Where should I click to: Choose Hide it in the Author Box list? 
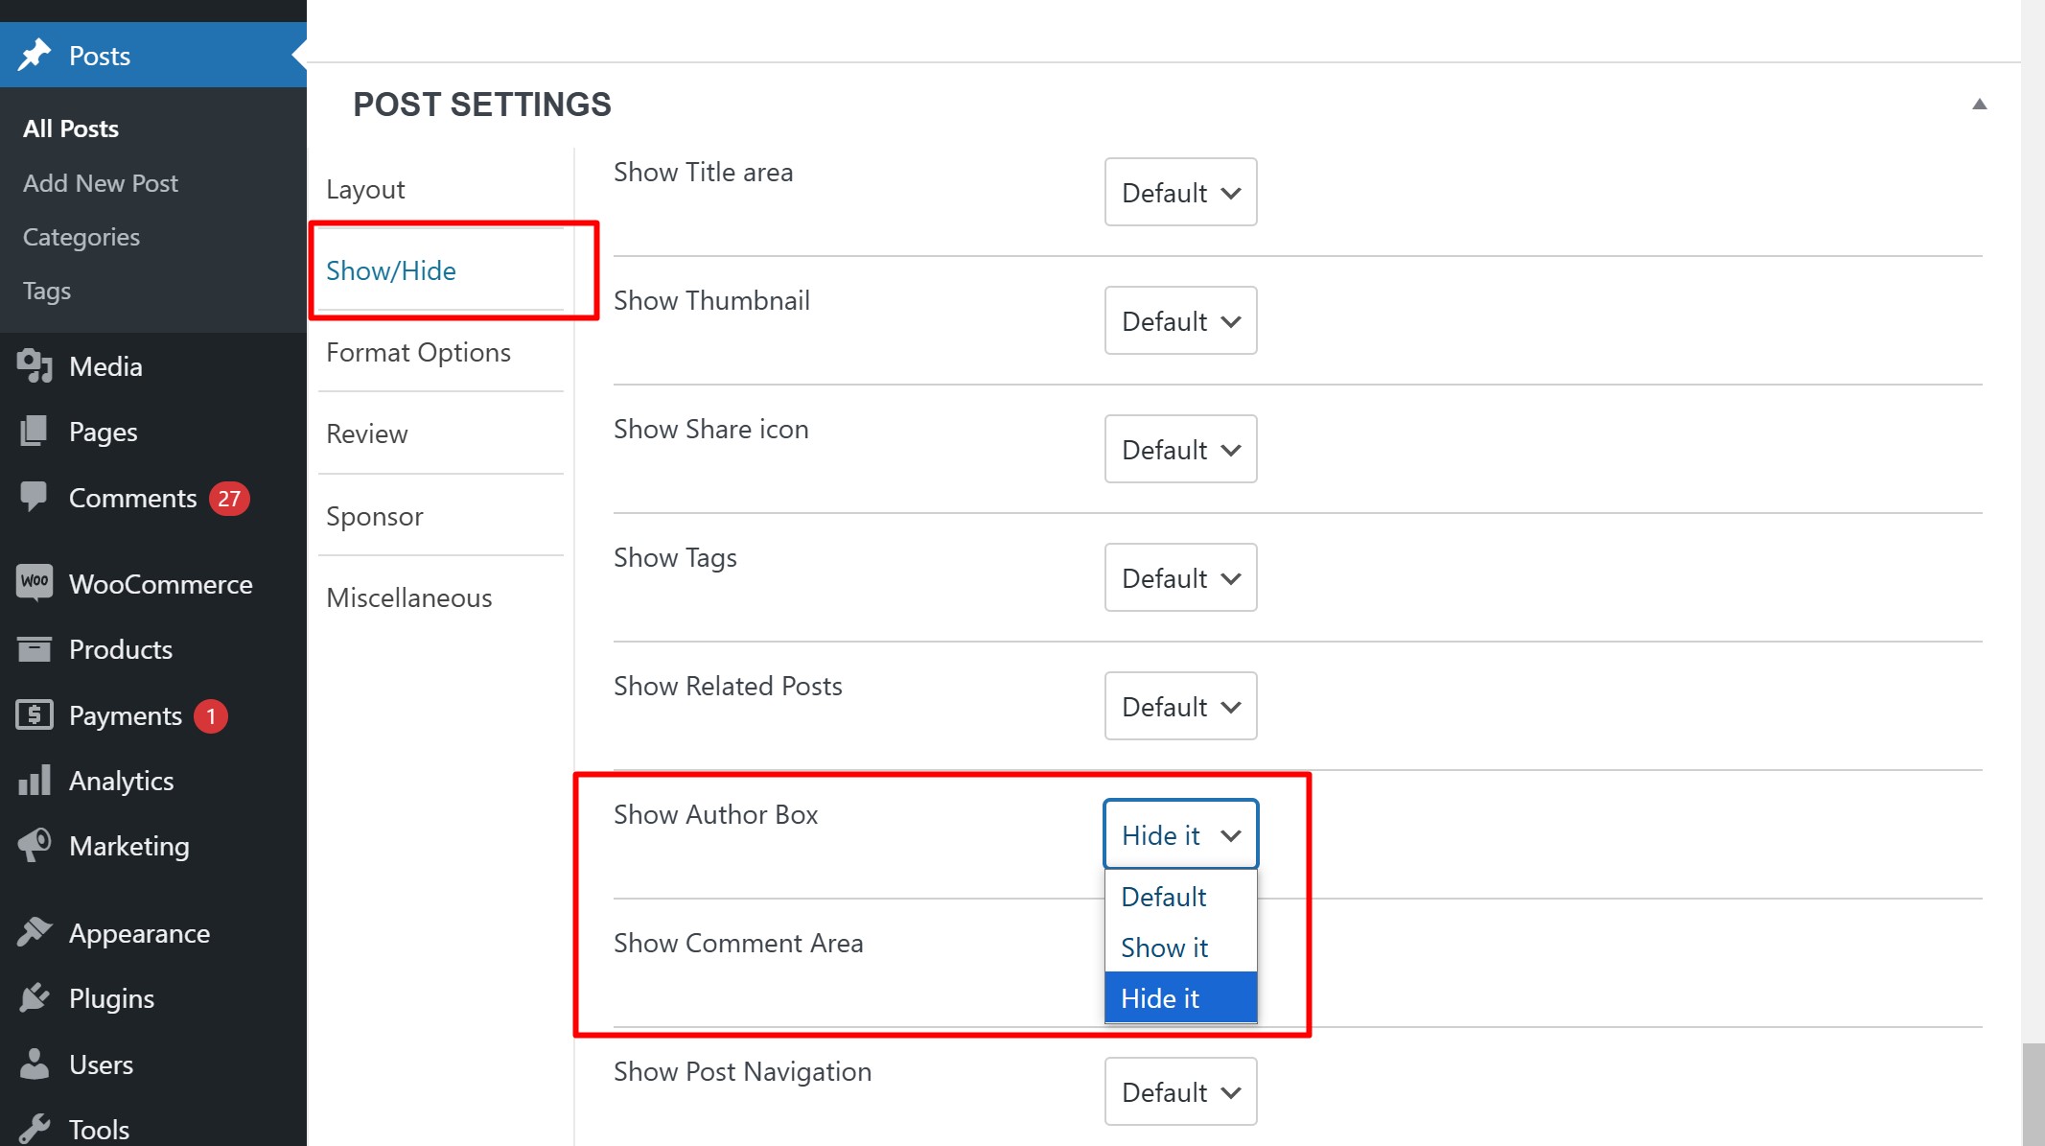[1180, 998]
